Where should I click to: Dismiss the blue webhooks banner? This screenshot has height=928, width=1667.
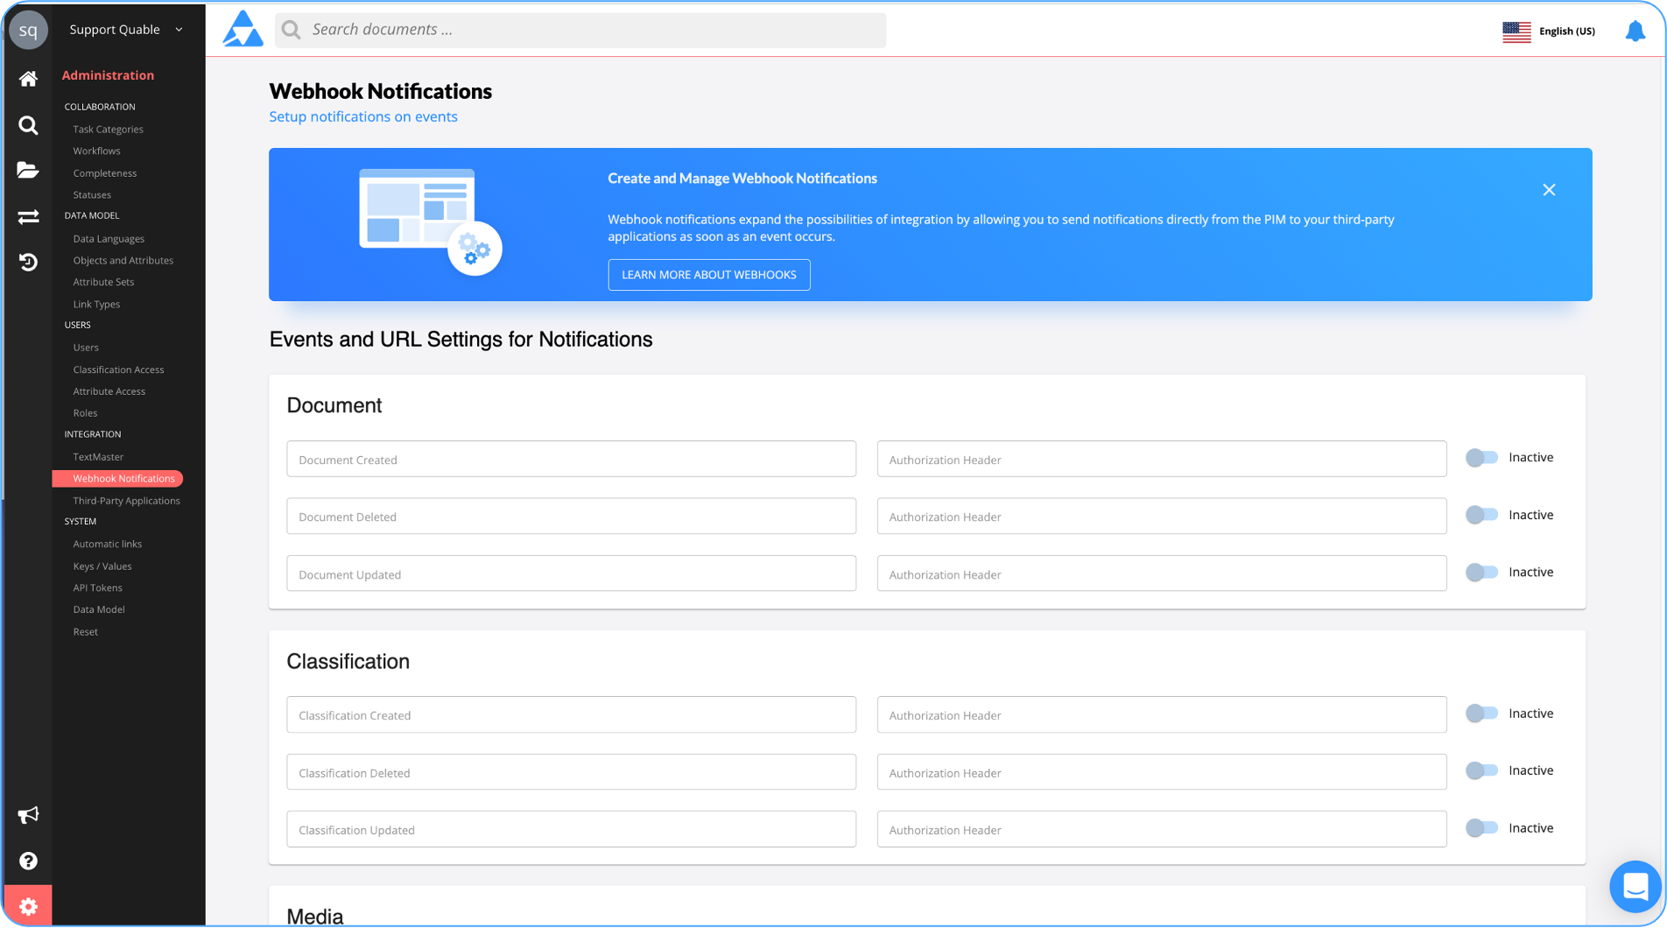click(x=1549, y=189)
